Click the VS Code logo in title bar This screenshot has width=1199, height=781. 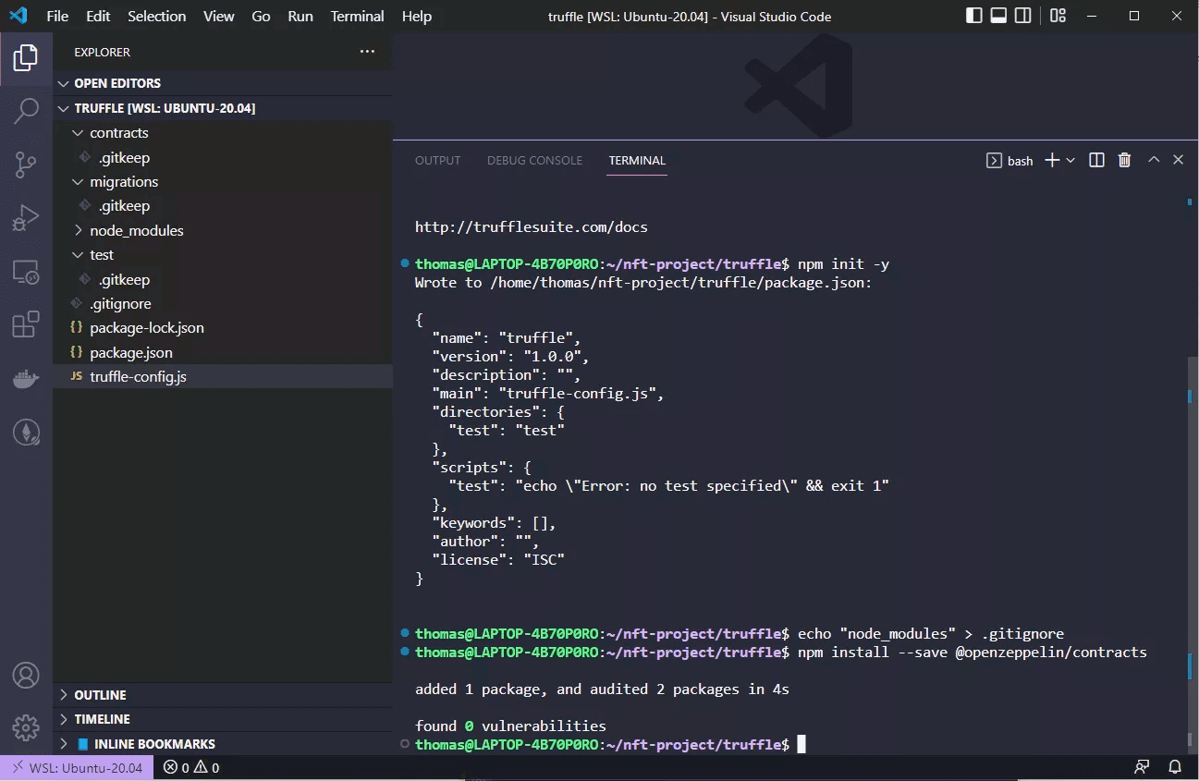coord(18,16)
